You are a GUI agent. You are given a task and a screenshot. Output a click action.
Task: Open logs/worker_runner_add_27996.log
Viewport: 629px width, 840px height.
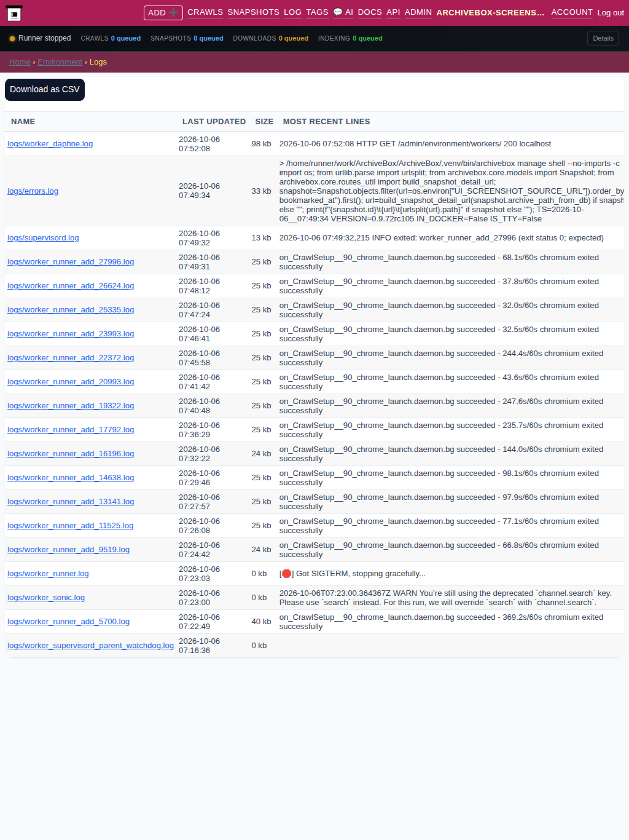[71, 262]
